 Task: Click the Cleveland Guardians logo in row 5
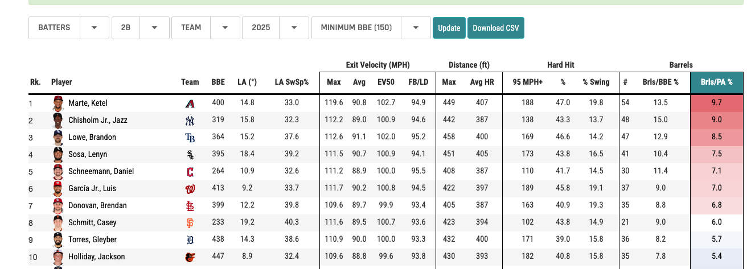click(x=190, y=172)
